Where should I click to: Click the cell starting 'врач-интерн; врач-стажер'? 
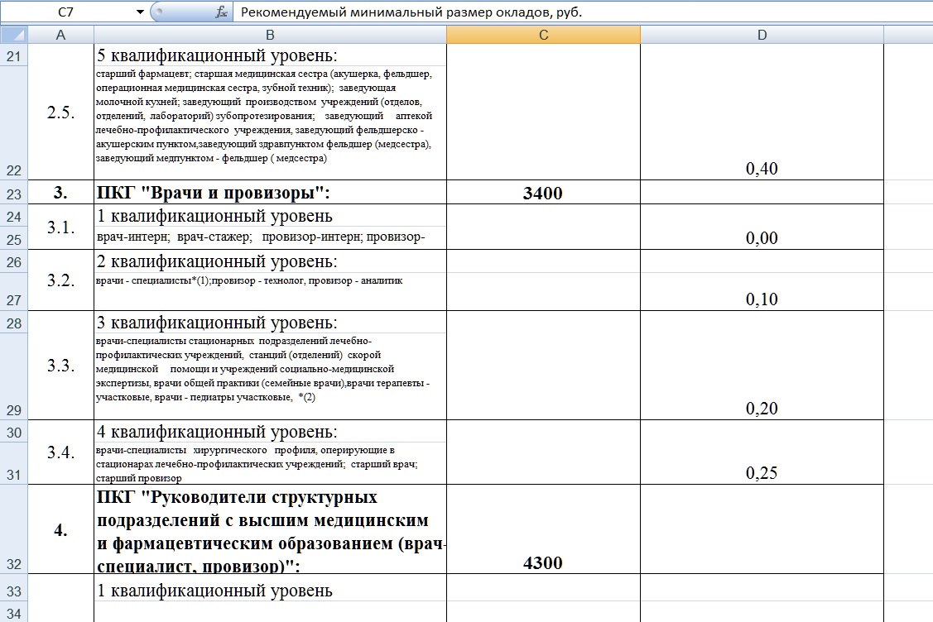(x=270, y=238)
